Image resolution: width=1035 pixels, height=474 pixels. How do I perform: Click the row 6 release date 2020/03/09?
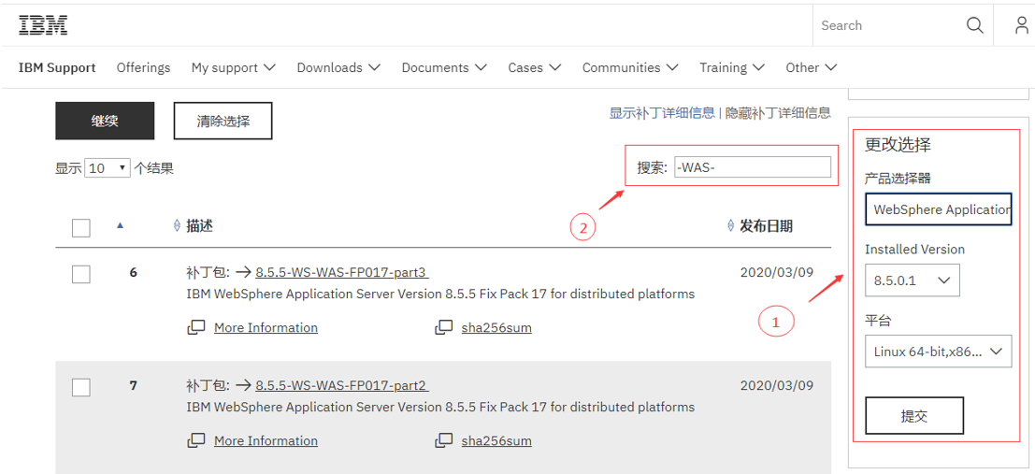coord(777,272)
